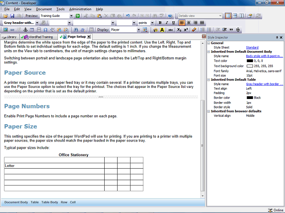
Task: Toggle right text alignment
Action: point(195,23)
